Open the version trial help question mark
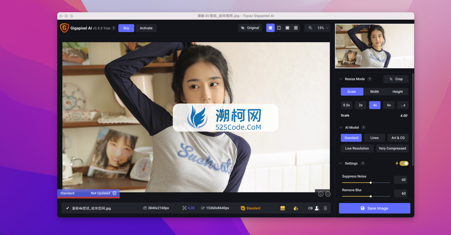 [114, 28]
